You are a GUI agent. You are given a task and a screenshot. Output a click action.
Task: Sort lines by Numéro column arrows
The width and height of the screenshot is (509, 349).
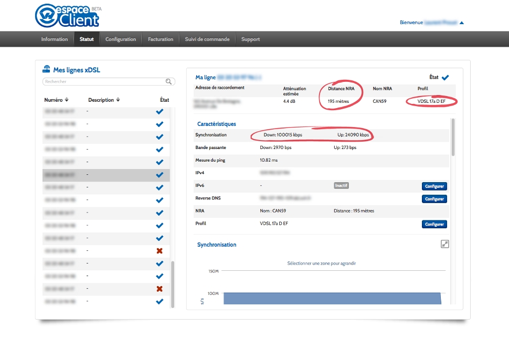coord(67,100)
